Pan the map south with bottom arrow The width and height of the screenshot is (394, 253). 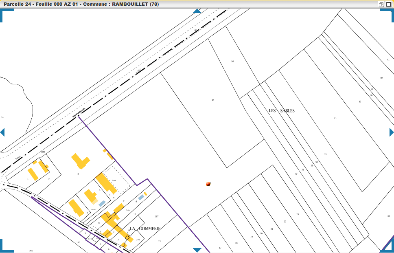197,250
